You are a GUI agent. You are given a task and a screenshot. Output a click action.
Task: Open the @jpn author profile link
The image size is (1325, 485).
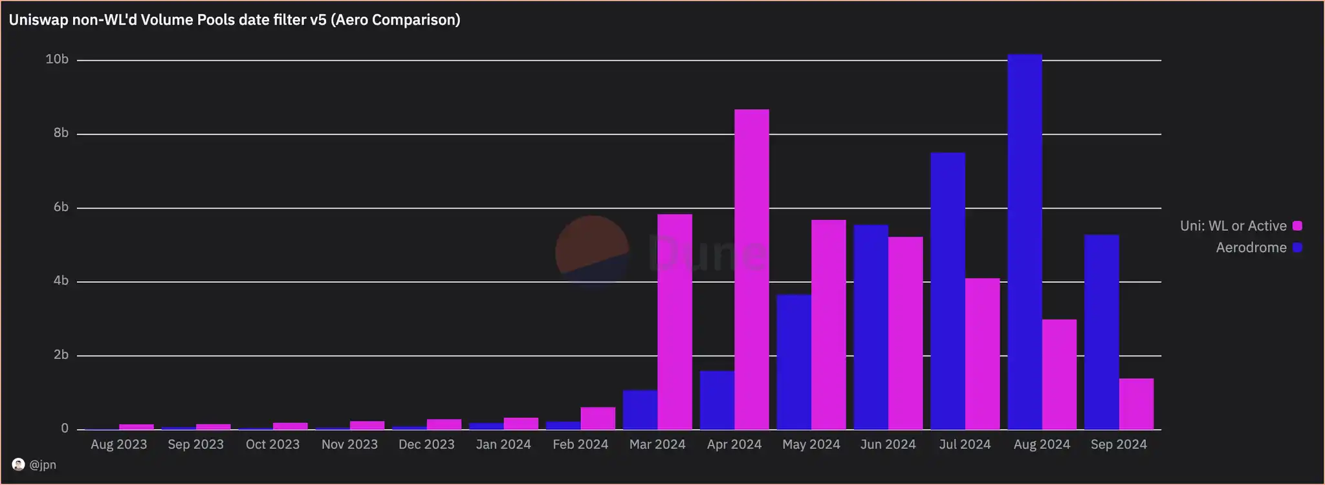click(43, 465)
